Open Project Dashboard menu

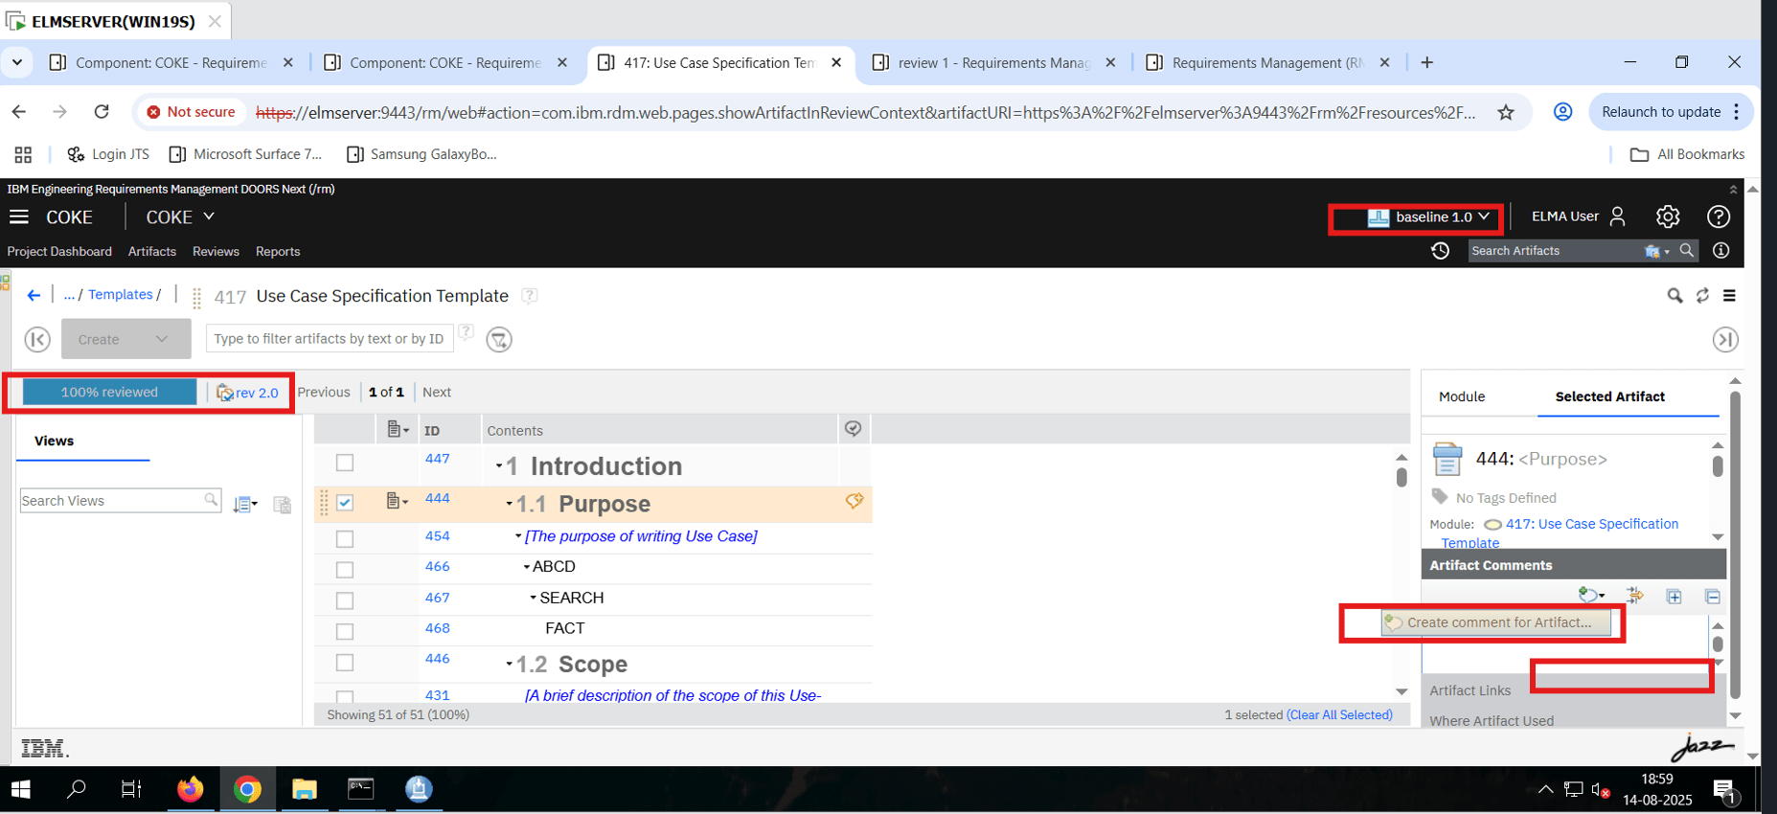(x=59, y=252)
